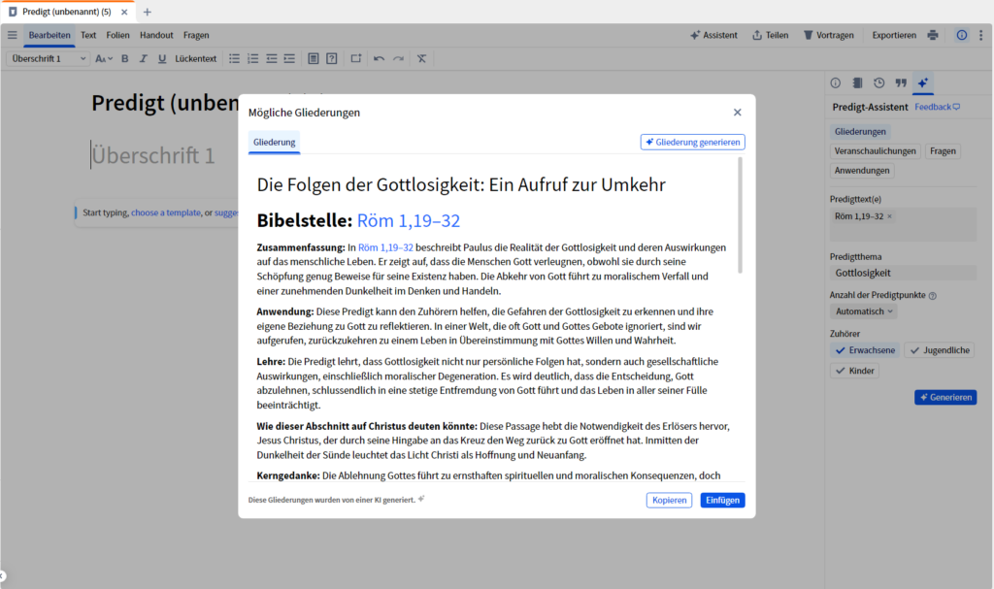Open the Automatisch points dropdown
This screenshot has height=589, width=994.
point(863,311)
